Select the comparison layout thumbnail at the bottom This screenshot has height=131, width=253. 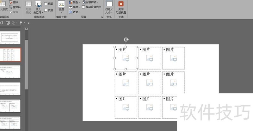pos(10,123)
